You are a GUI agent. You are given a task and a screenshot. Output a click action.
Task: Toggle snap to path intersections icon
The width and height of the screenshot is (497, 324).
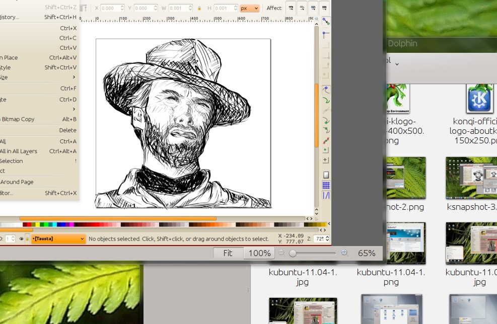point(326,111)
